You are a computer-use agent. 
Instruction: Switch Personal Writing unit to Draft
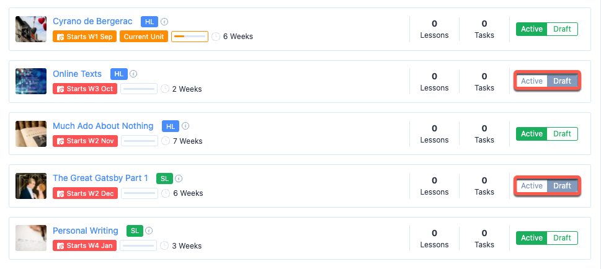562,238
